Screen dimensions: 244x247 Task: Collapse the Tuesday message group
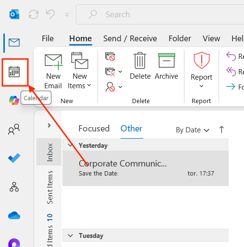coord(70,235)
